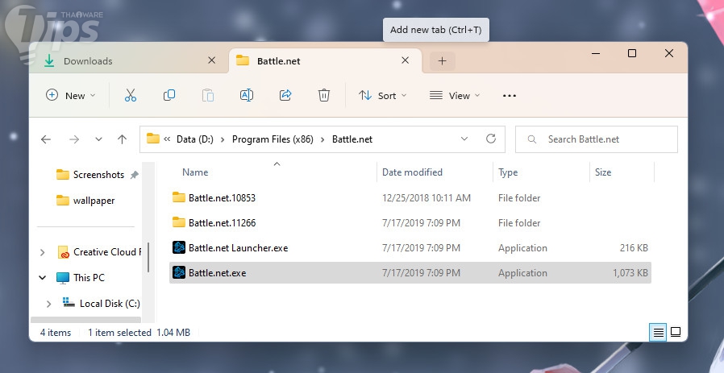Add a new tab with plus button
This screenshot has height=373, width=724.
[443, 61]
